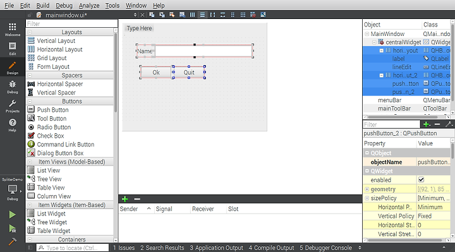Open the Window menu
Image resolution: width=455 pixels, height=252 pixels.
pyautogui.click(x=136, y=5)
